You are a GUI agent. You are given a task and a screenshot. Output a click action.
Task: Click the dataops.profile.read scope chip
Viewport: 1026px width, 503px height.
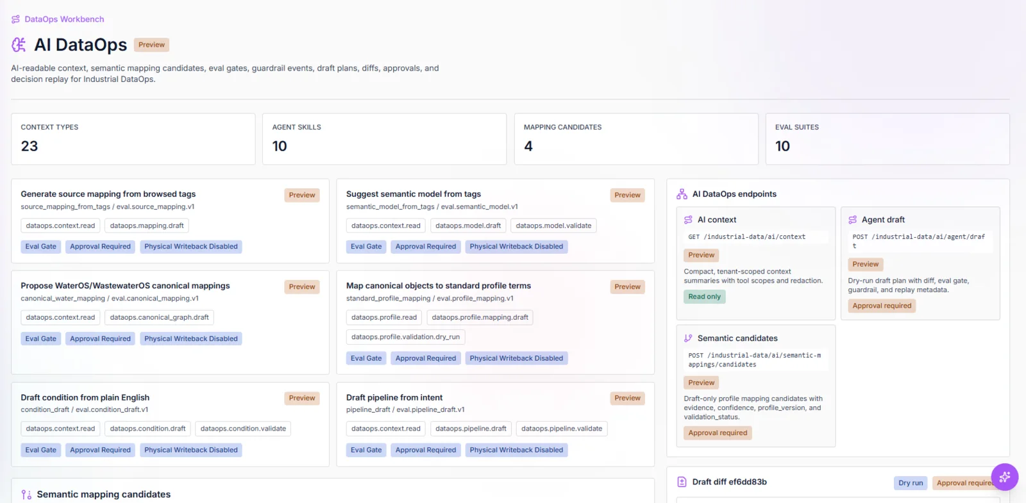[384, 317]
